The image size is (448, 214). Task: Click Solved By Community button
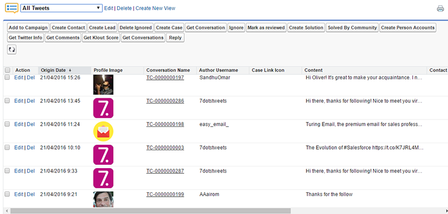[x=352, y=27]
